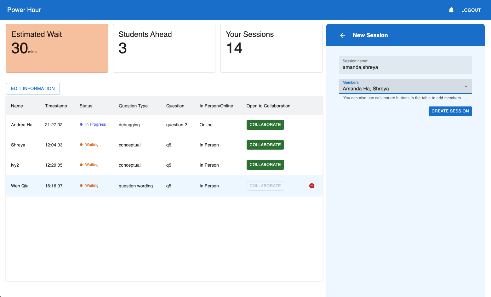
Task: Click the Members helper text
Action: (x=402, y=98)
